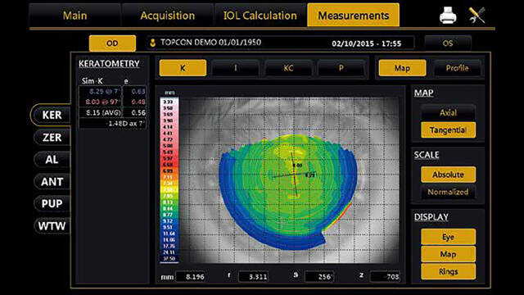Click the astigmatism value -1.48D ax 7°
The height and width of the screenshot is (295, 524).
tap(113, 124)
